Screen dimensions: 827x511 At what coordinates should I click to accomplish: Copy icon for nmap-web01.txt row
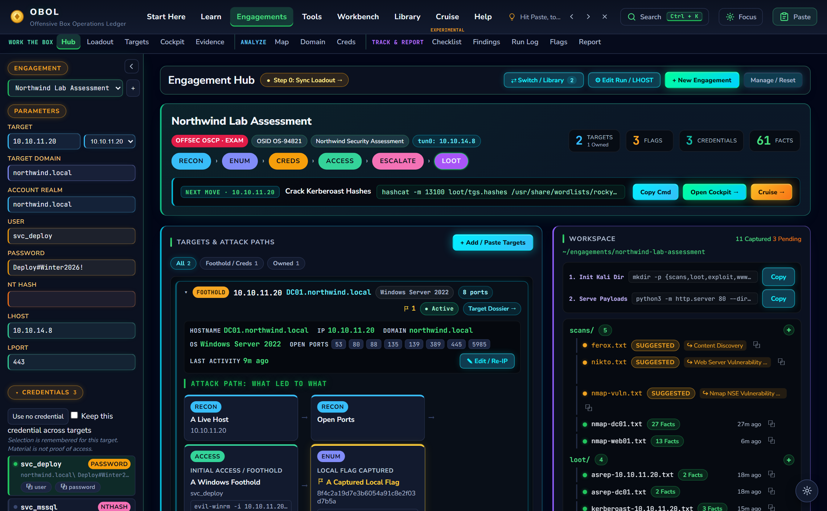[772, 441]
